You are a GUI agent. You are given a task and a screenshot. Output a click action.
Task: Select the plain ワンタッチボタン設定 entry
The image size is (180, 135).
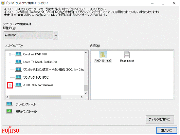click(36, 77)
